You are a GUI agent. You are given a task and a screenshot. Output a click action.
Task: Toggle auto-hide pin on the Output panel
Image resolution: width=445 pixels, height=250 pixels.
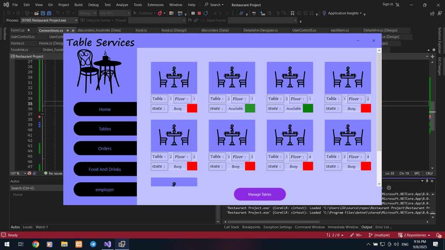point(426,181)
